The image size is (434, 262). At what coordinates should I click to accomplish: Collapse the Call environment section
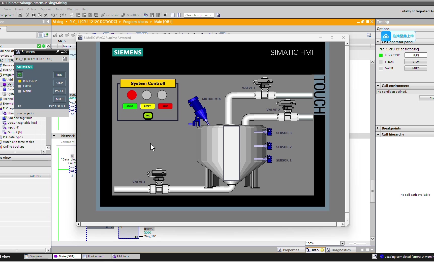pos(378,86)
